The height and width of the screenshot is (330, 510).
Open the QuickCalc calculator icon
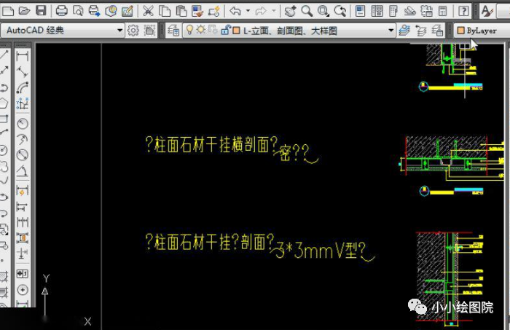[x=443, y=12]
